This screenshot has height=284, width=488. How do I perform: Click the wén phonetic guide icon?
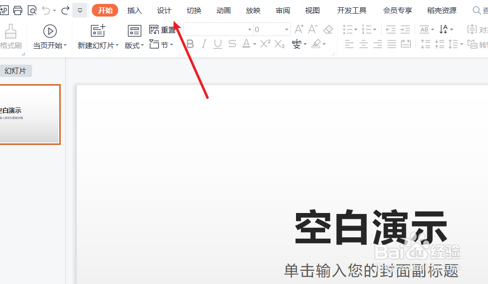(296, 44)
